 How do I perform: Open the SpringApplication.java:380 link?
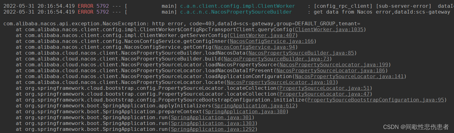245,112
